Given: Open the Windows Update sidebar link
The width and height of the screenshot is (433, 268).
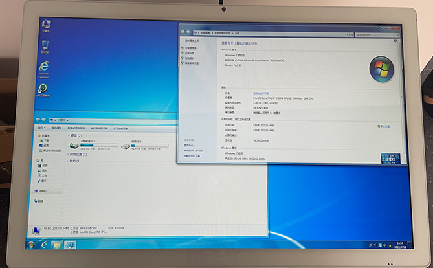Looking at the screenshot, I should (x=194, y=151).
